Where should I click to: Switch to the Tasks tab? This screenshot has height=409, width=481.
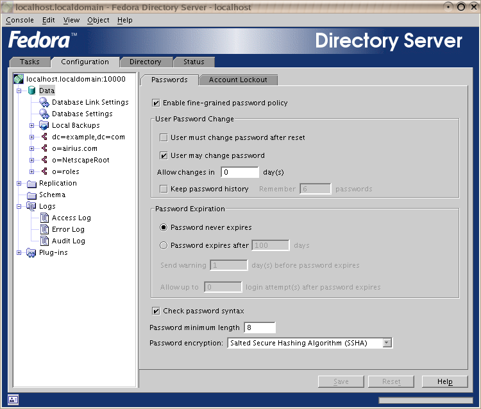(x=30, y=62)
